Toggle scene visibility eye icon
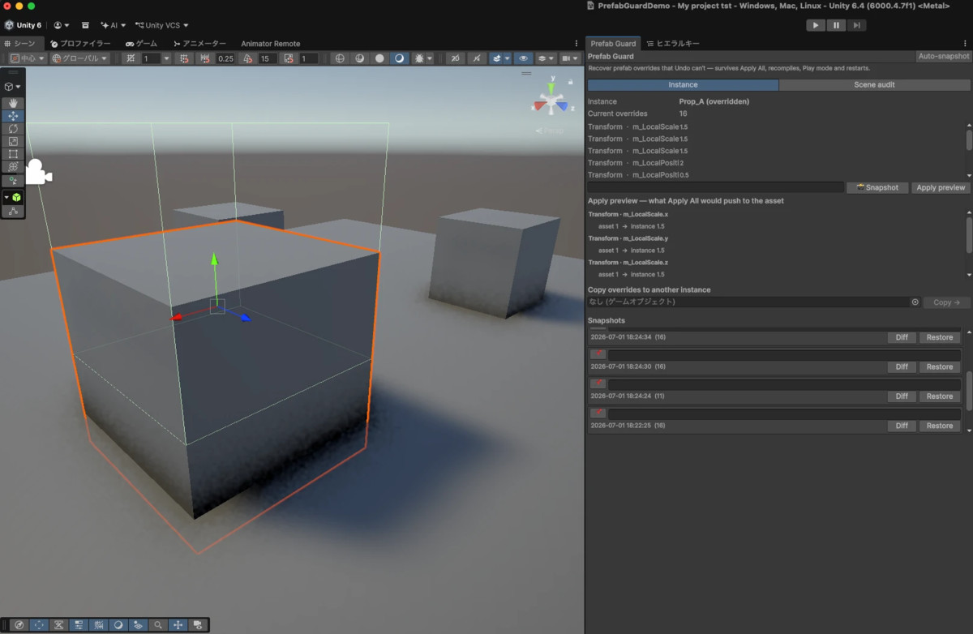The width and height of the screenshot is (973, 634). (524, 58)
